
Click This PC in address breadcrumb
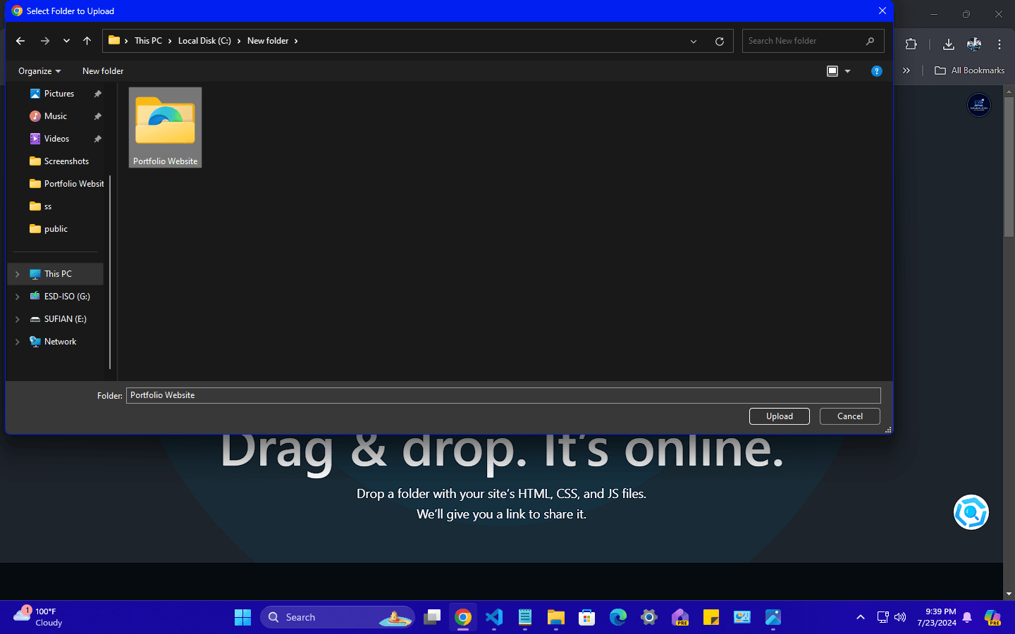[148, 41]
